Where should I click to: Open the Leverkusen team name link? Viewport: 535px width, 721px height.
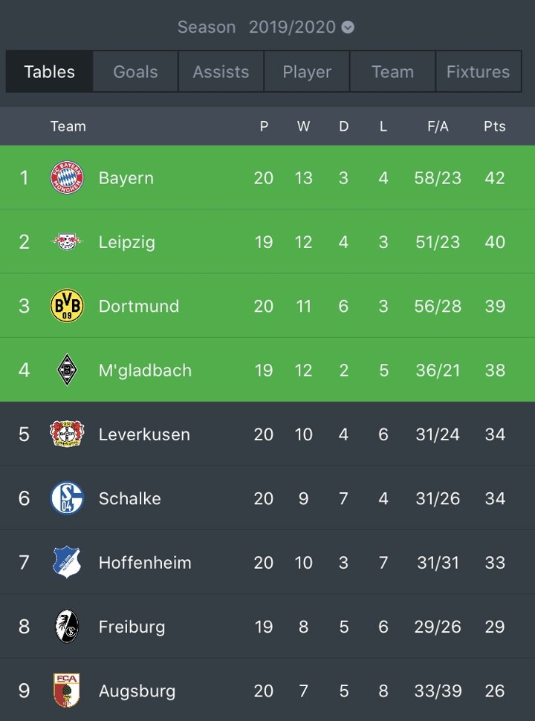[144, 434]
